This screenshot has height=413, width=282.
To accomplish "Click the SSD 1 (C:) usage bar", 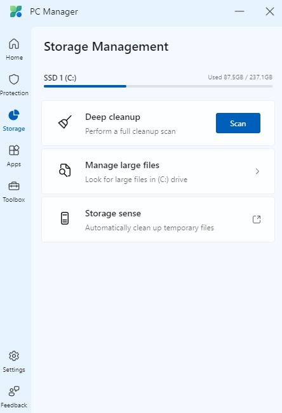I will coord(158,86).
